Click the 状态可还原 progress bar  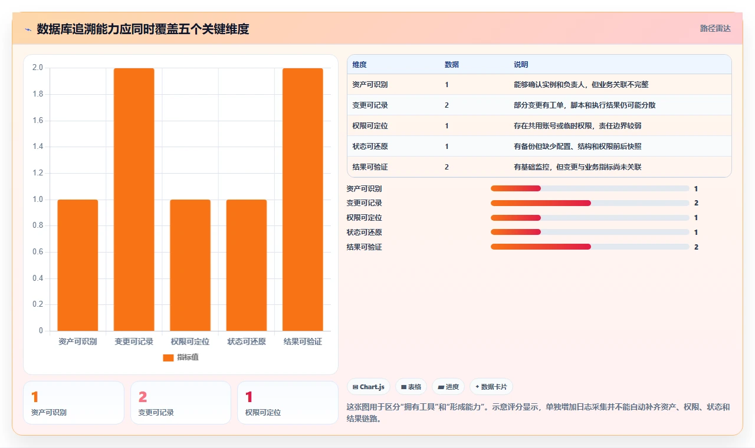tap(590, 233)
